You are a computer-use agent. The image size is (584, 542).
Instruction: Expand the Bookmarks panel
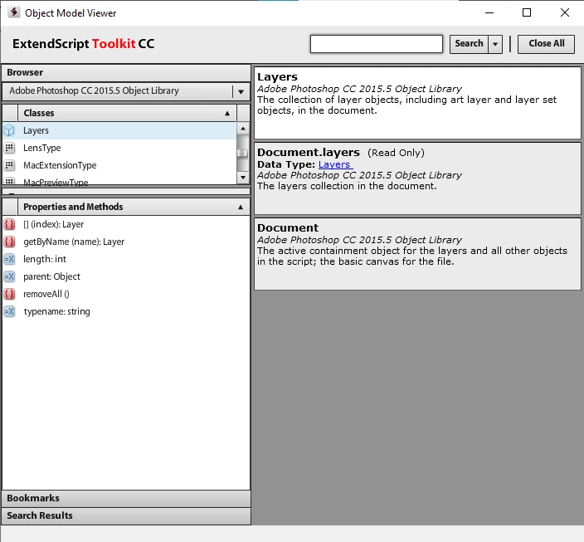pos(126,498)
